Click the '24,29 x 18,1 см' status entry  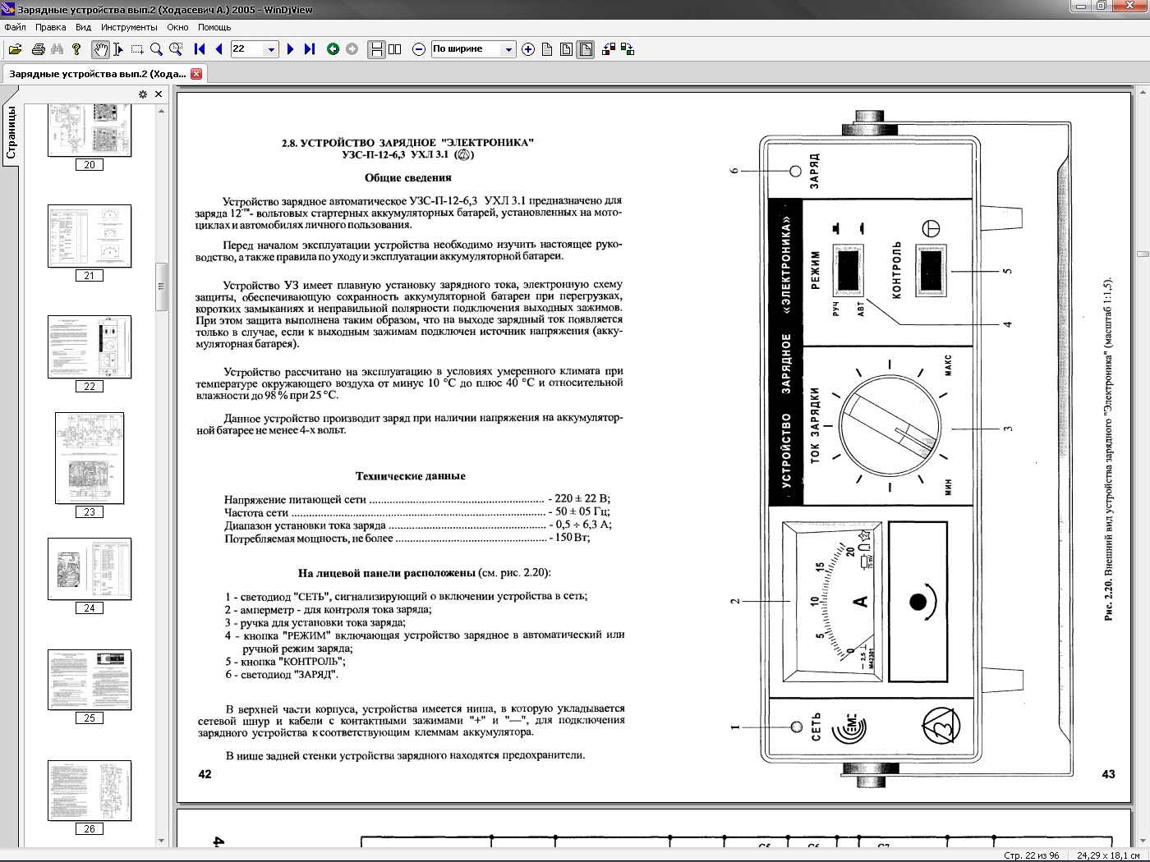(x=1109, y=855)
